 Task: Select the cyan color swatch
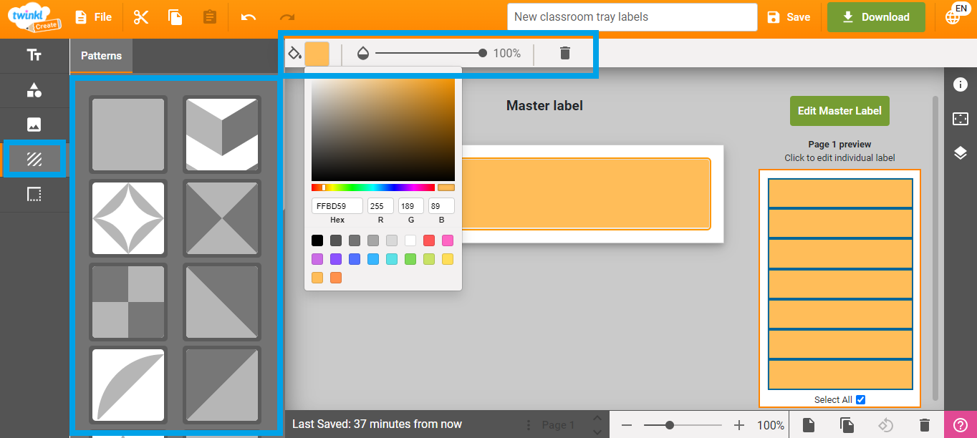click(392, 259)
